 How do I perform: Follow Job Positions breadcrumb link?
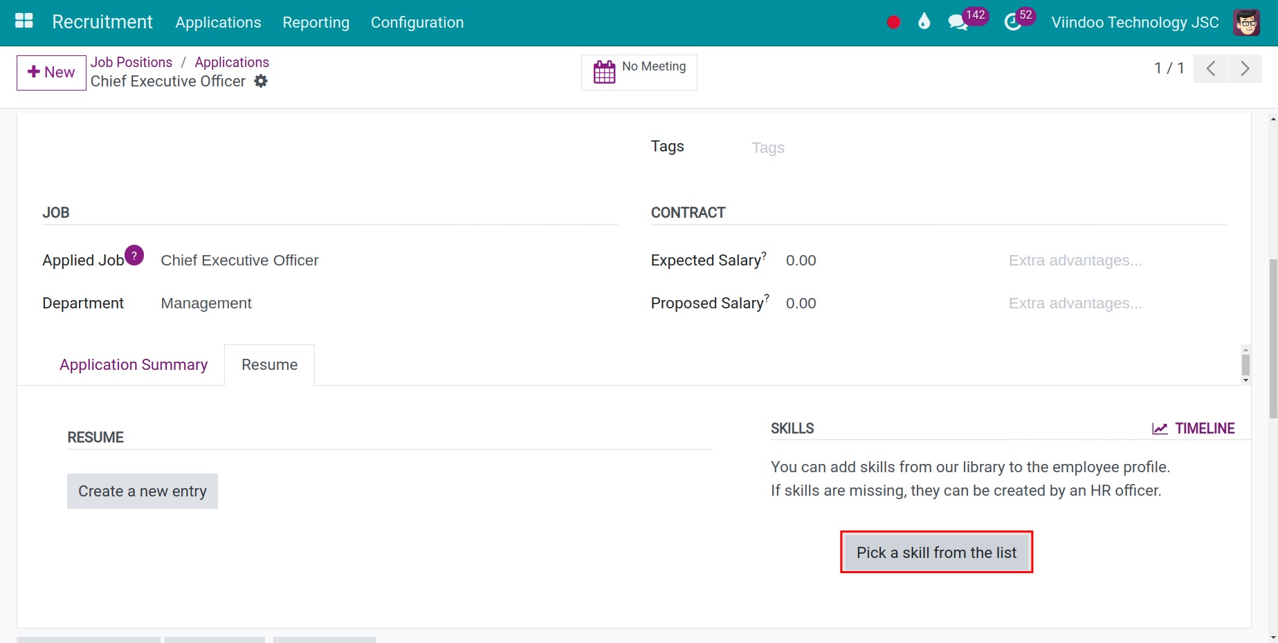coord(131,62)
